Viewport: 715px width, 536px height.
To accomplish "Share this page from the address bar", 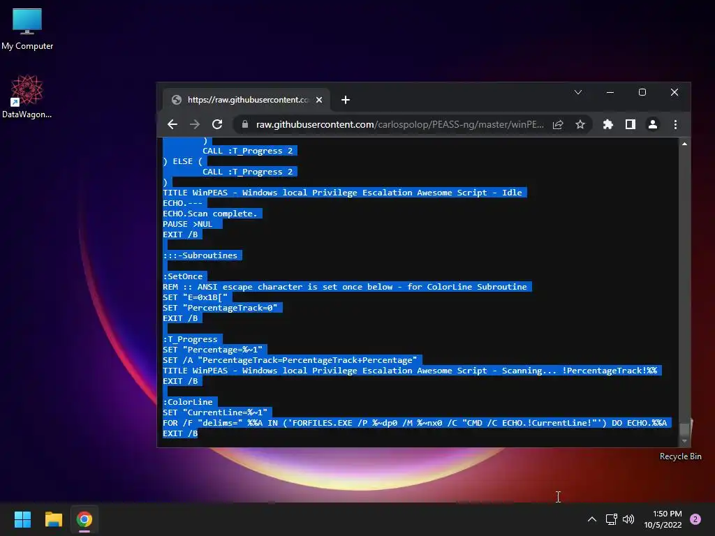I will (x=558, y=124).
